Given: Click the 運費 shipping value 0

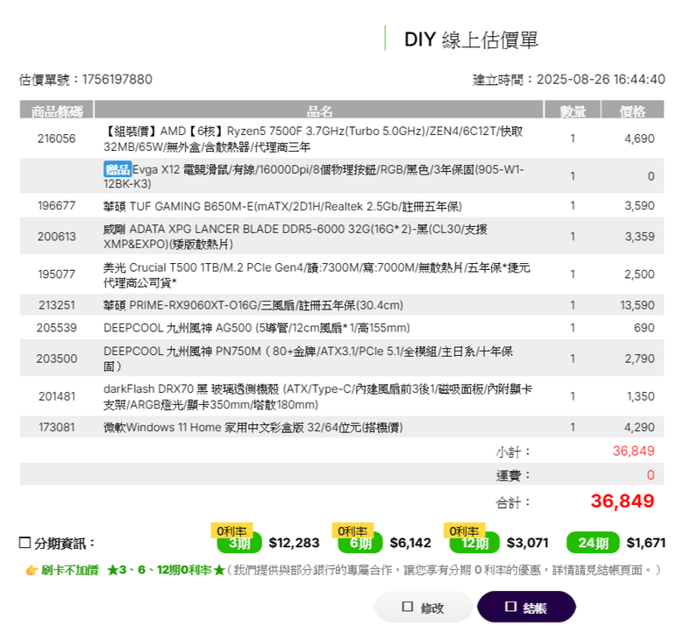Looking at the screenshot, I should 651,474.
